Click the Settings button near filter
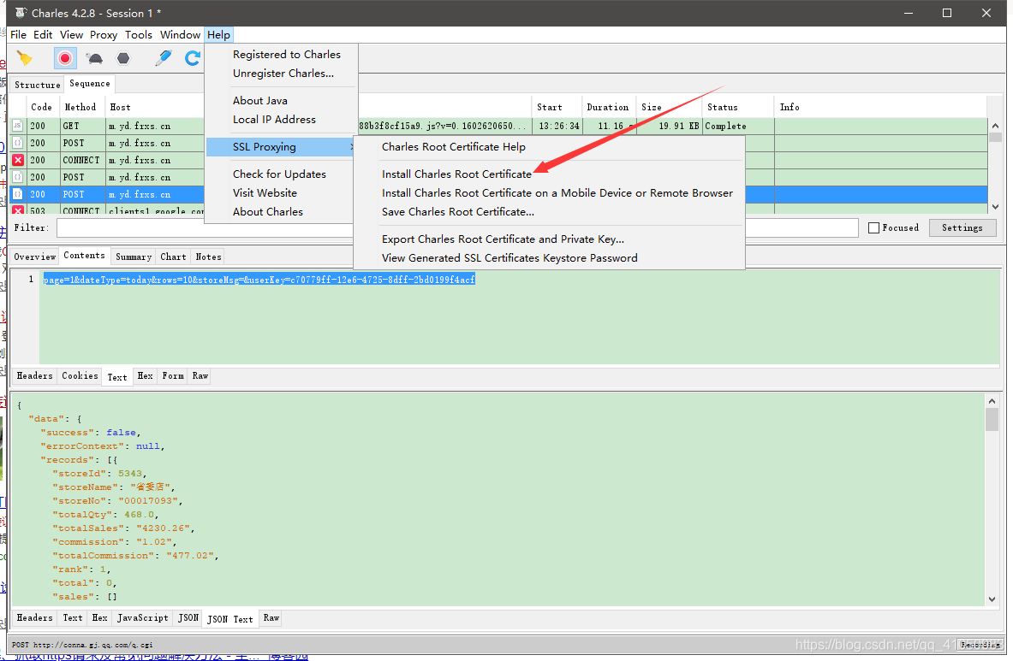This screenshot has width=1013, height=661. pos(962,227)
